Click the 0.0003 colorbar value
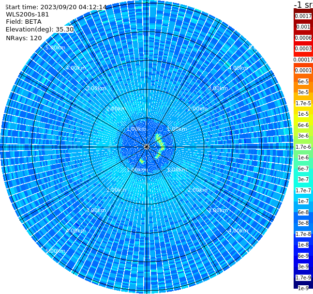Viewport: 313px width, 294px height. tap(303, 48)
